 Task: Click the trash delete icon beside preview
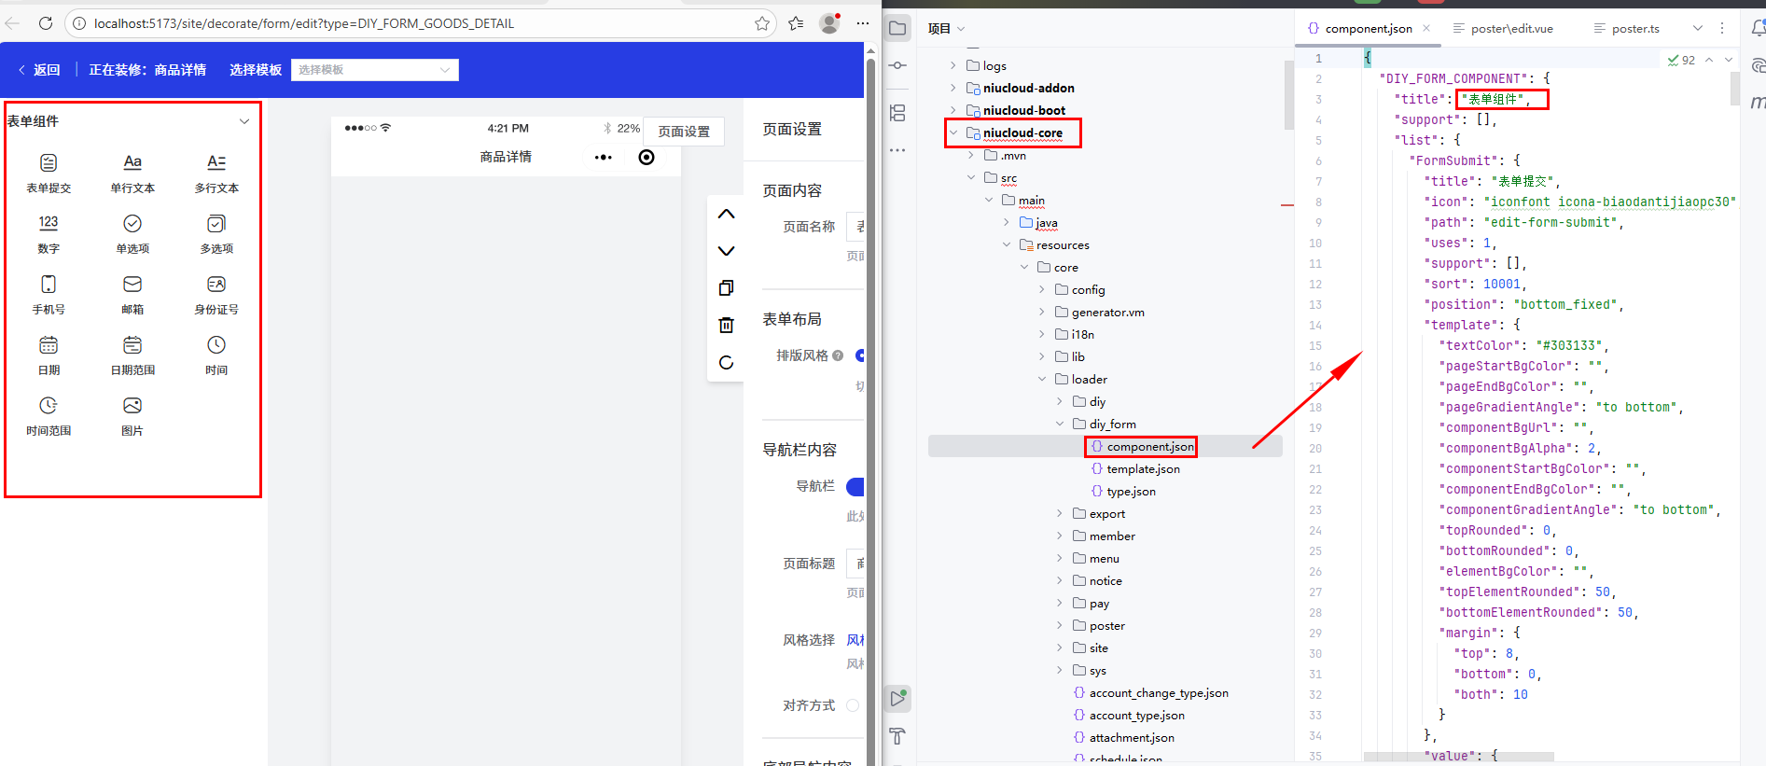pyautogui.click(x=726, y=326)
